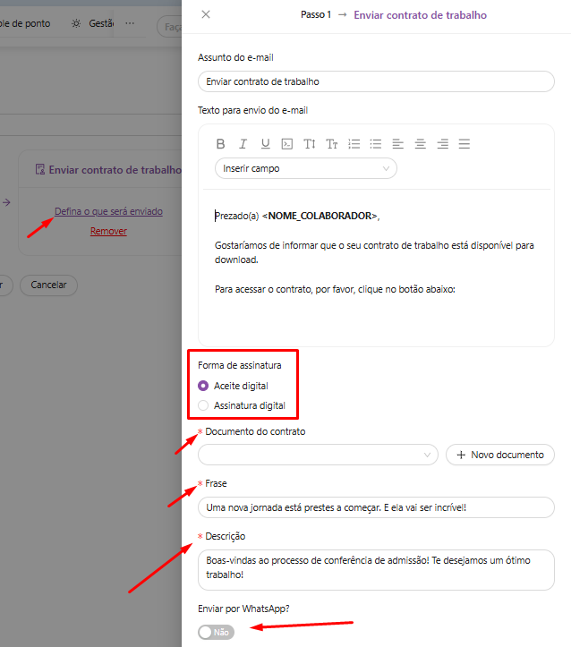Open the three-dots overflow menu in top bar
The image size is (571, 647).
coord(131,22)
